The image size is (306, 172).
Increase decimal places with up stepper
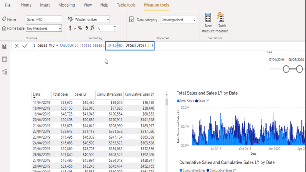point(115,26)
